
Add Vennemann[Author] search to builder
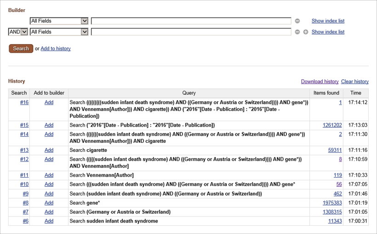point(49,175)
